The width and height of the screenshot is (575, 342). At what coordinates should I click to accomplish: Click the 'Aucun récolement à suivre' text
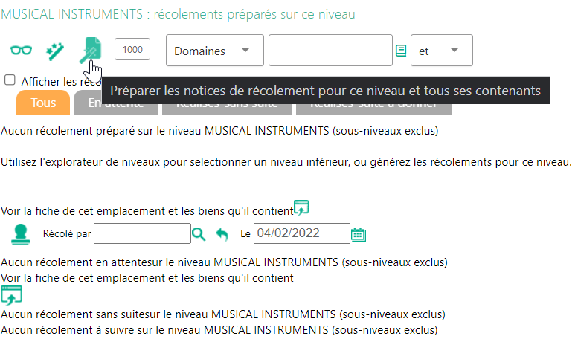pos(219,330)
